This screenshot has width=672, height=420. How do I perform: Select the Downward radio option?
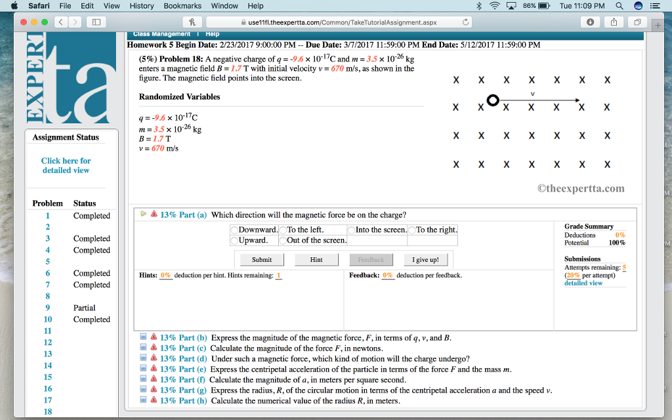pos(234,230)
